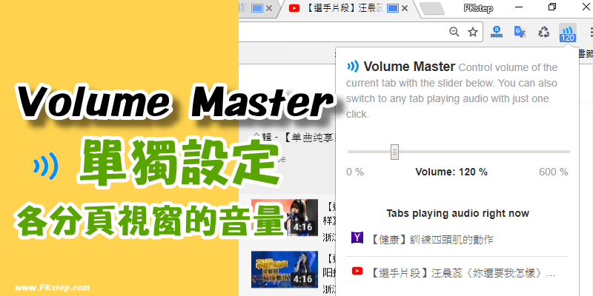Open the first 4:16 video thumbnail
This screenshot has height=296, width=593.
tap(285, 218)
